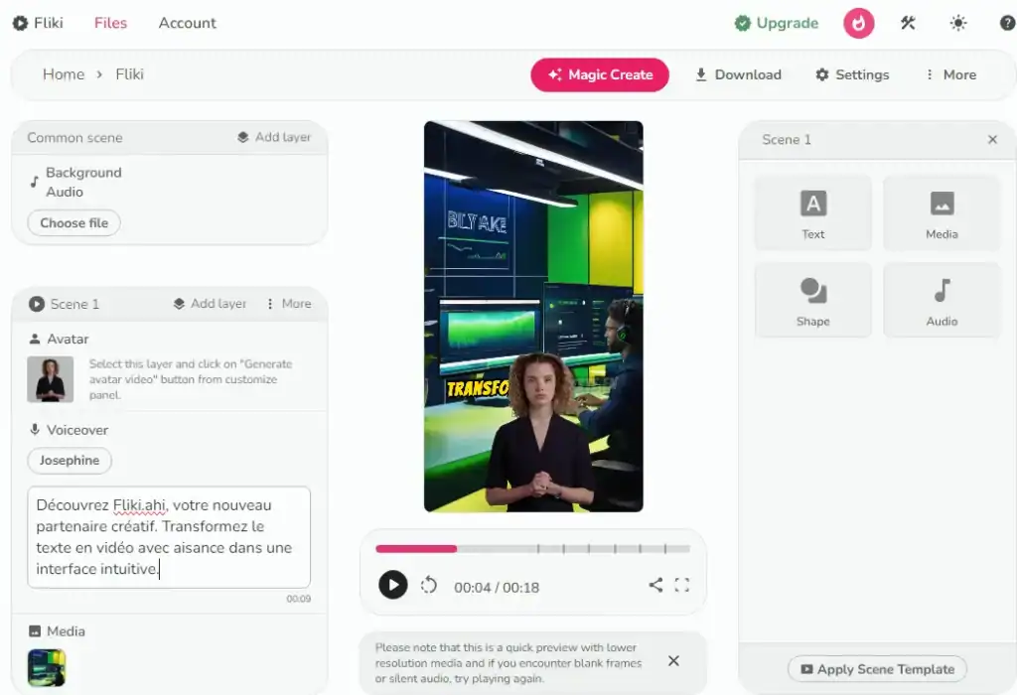Toggle the light/dark theme sun icon

pyautogui.click(x=958, y=24)
